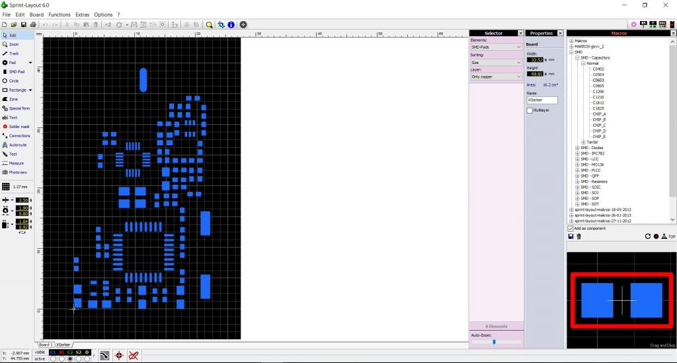Click the dark gear icon in toolbar

click(x=243, y=25)
